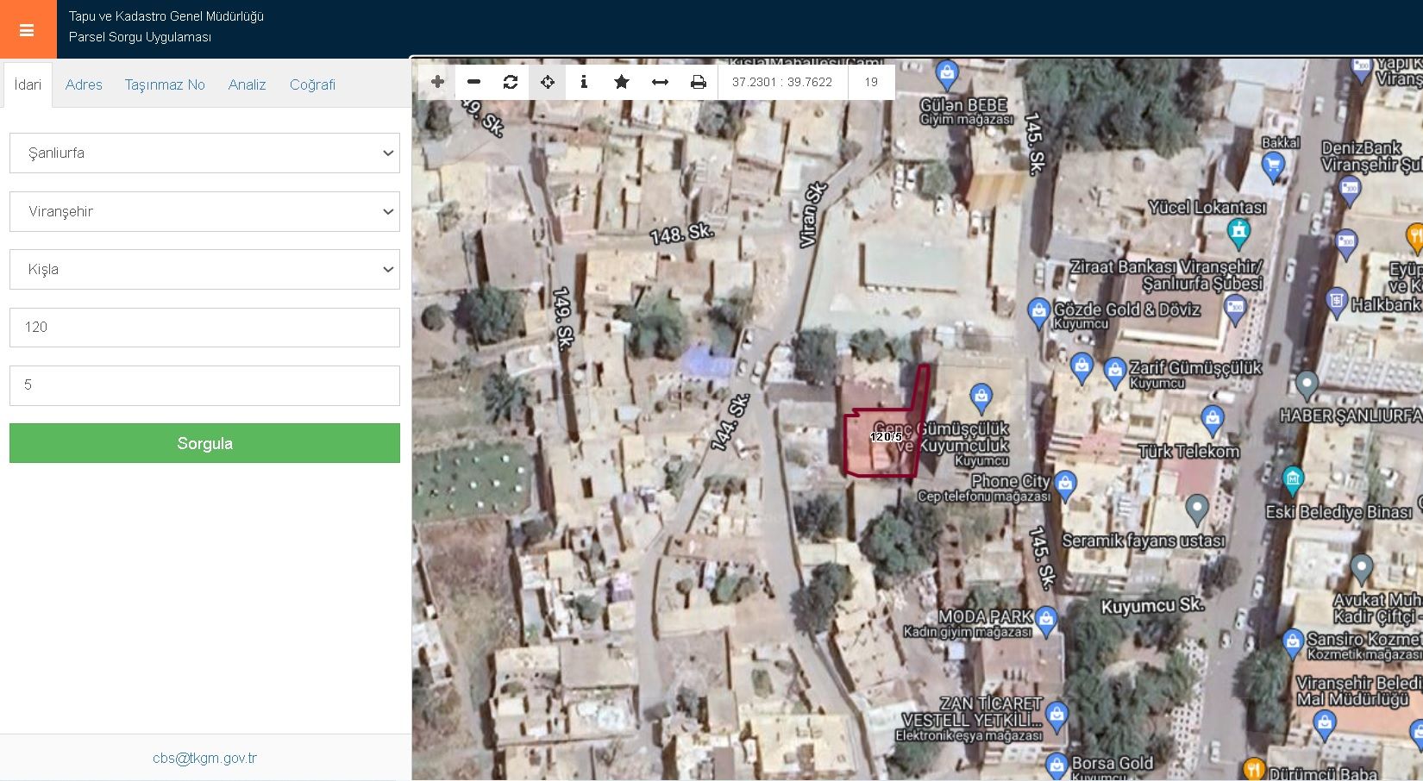This screenshot has width=1423, height=781.
Task: Refresh the map view
Action: pyautogui.click(x=511, y=82)
